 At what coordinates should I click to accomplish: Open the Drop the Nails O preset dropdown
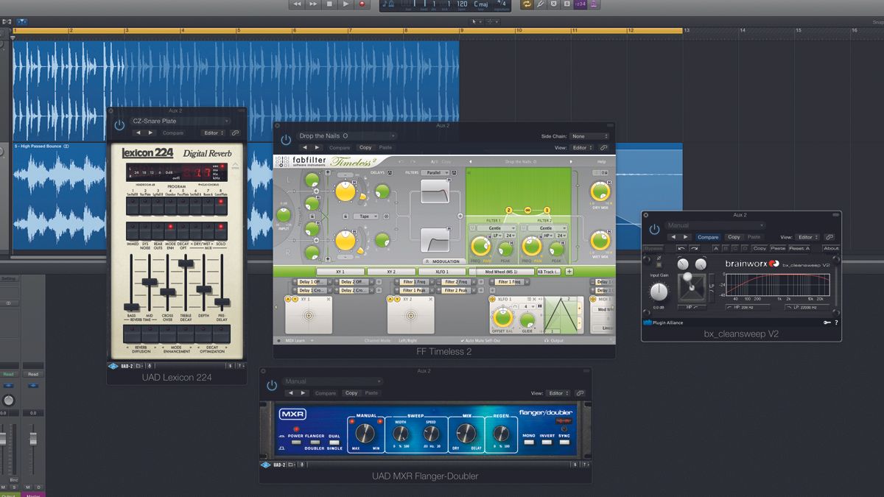click(345, 135)
